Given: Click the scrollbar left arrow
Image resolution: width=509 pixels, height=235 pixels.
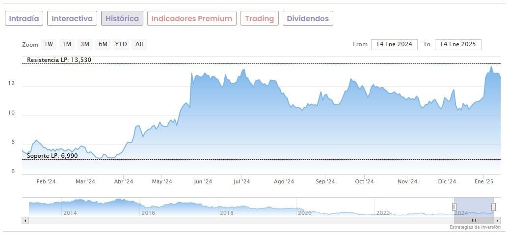Looking at the screenshot, I should pyautogui.click(x=25, y=220).
